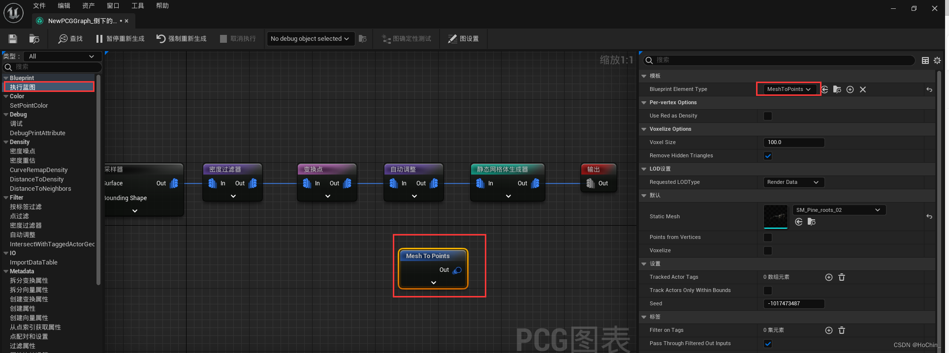
Task: Focus the details panel search field
Action: [779, 60]
